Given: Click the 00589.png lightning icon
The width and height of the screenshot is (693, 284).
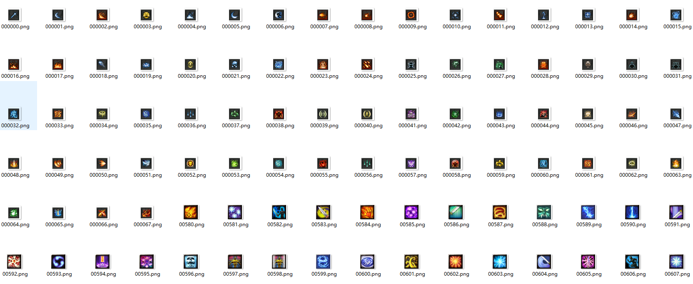Looking at the screenshot, I should click(588, 212).
